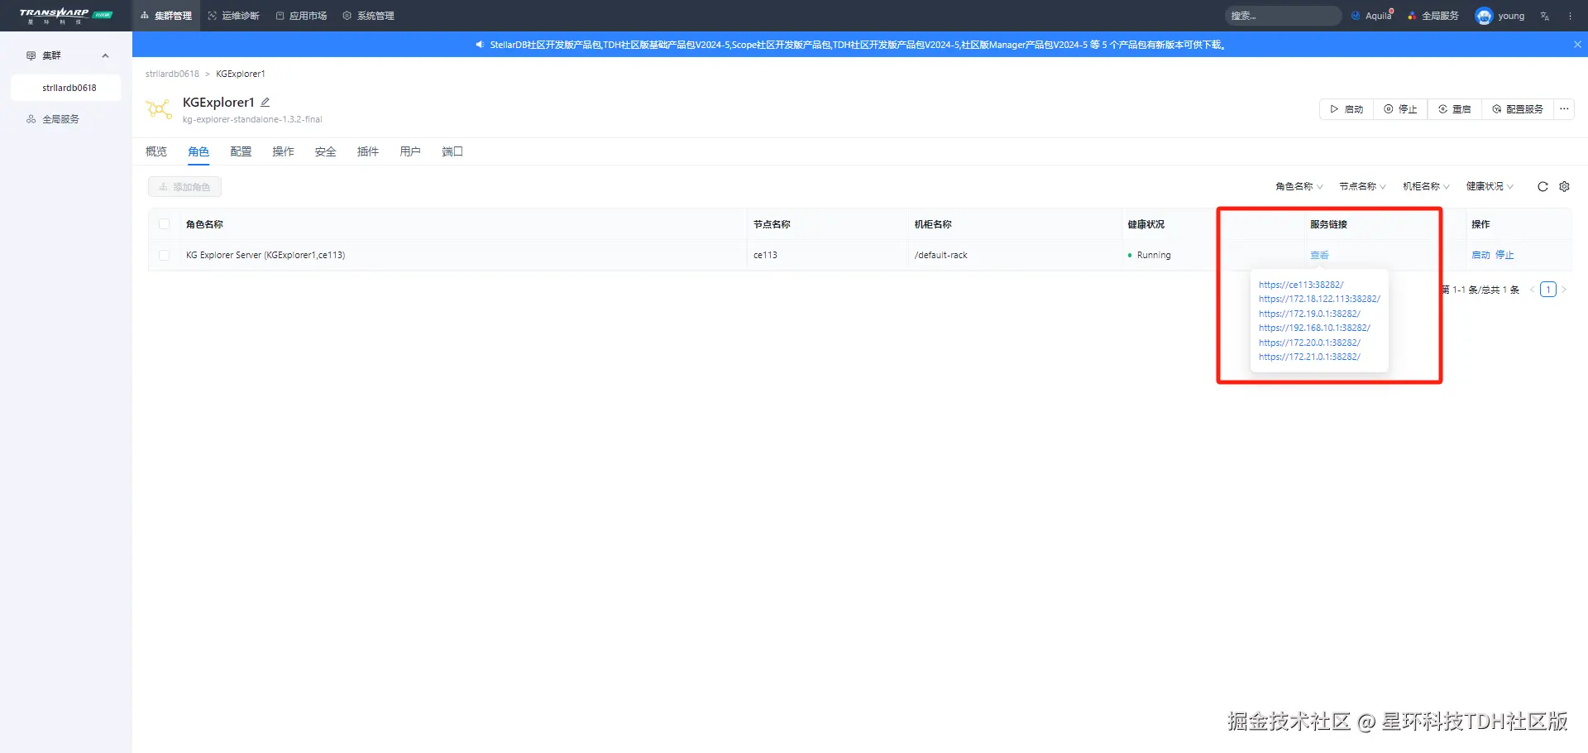The height and width of the screenshot is (753, 1588).
Task: Switch to the 概览 tab
Action: (x=156, y=151)
